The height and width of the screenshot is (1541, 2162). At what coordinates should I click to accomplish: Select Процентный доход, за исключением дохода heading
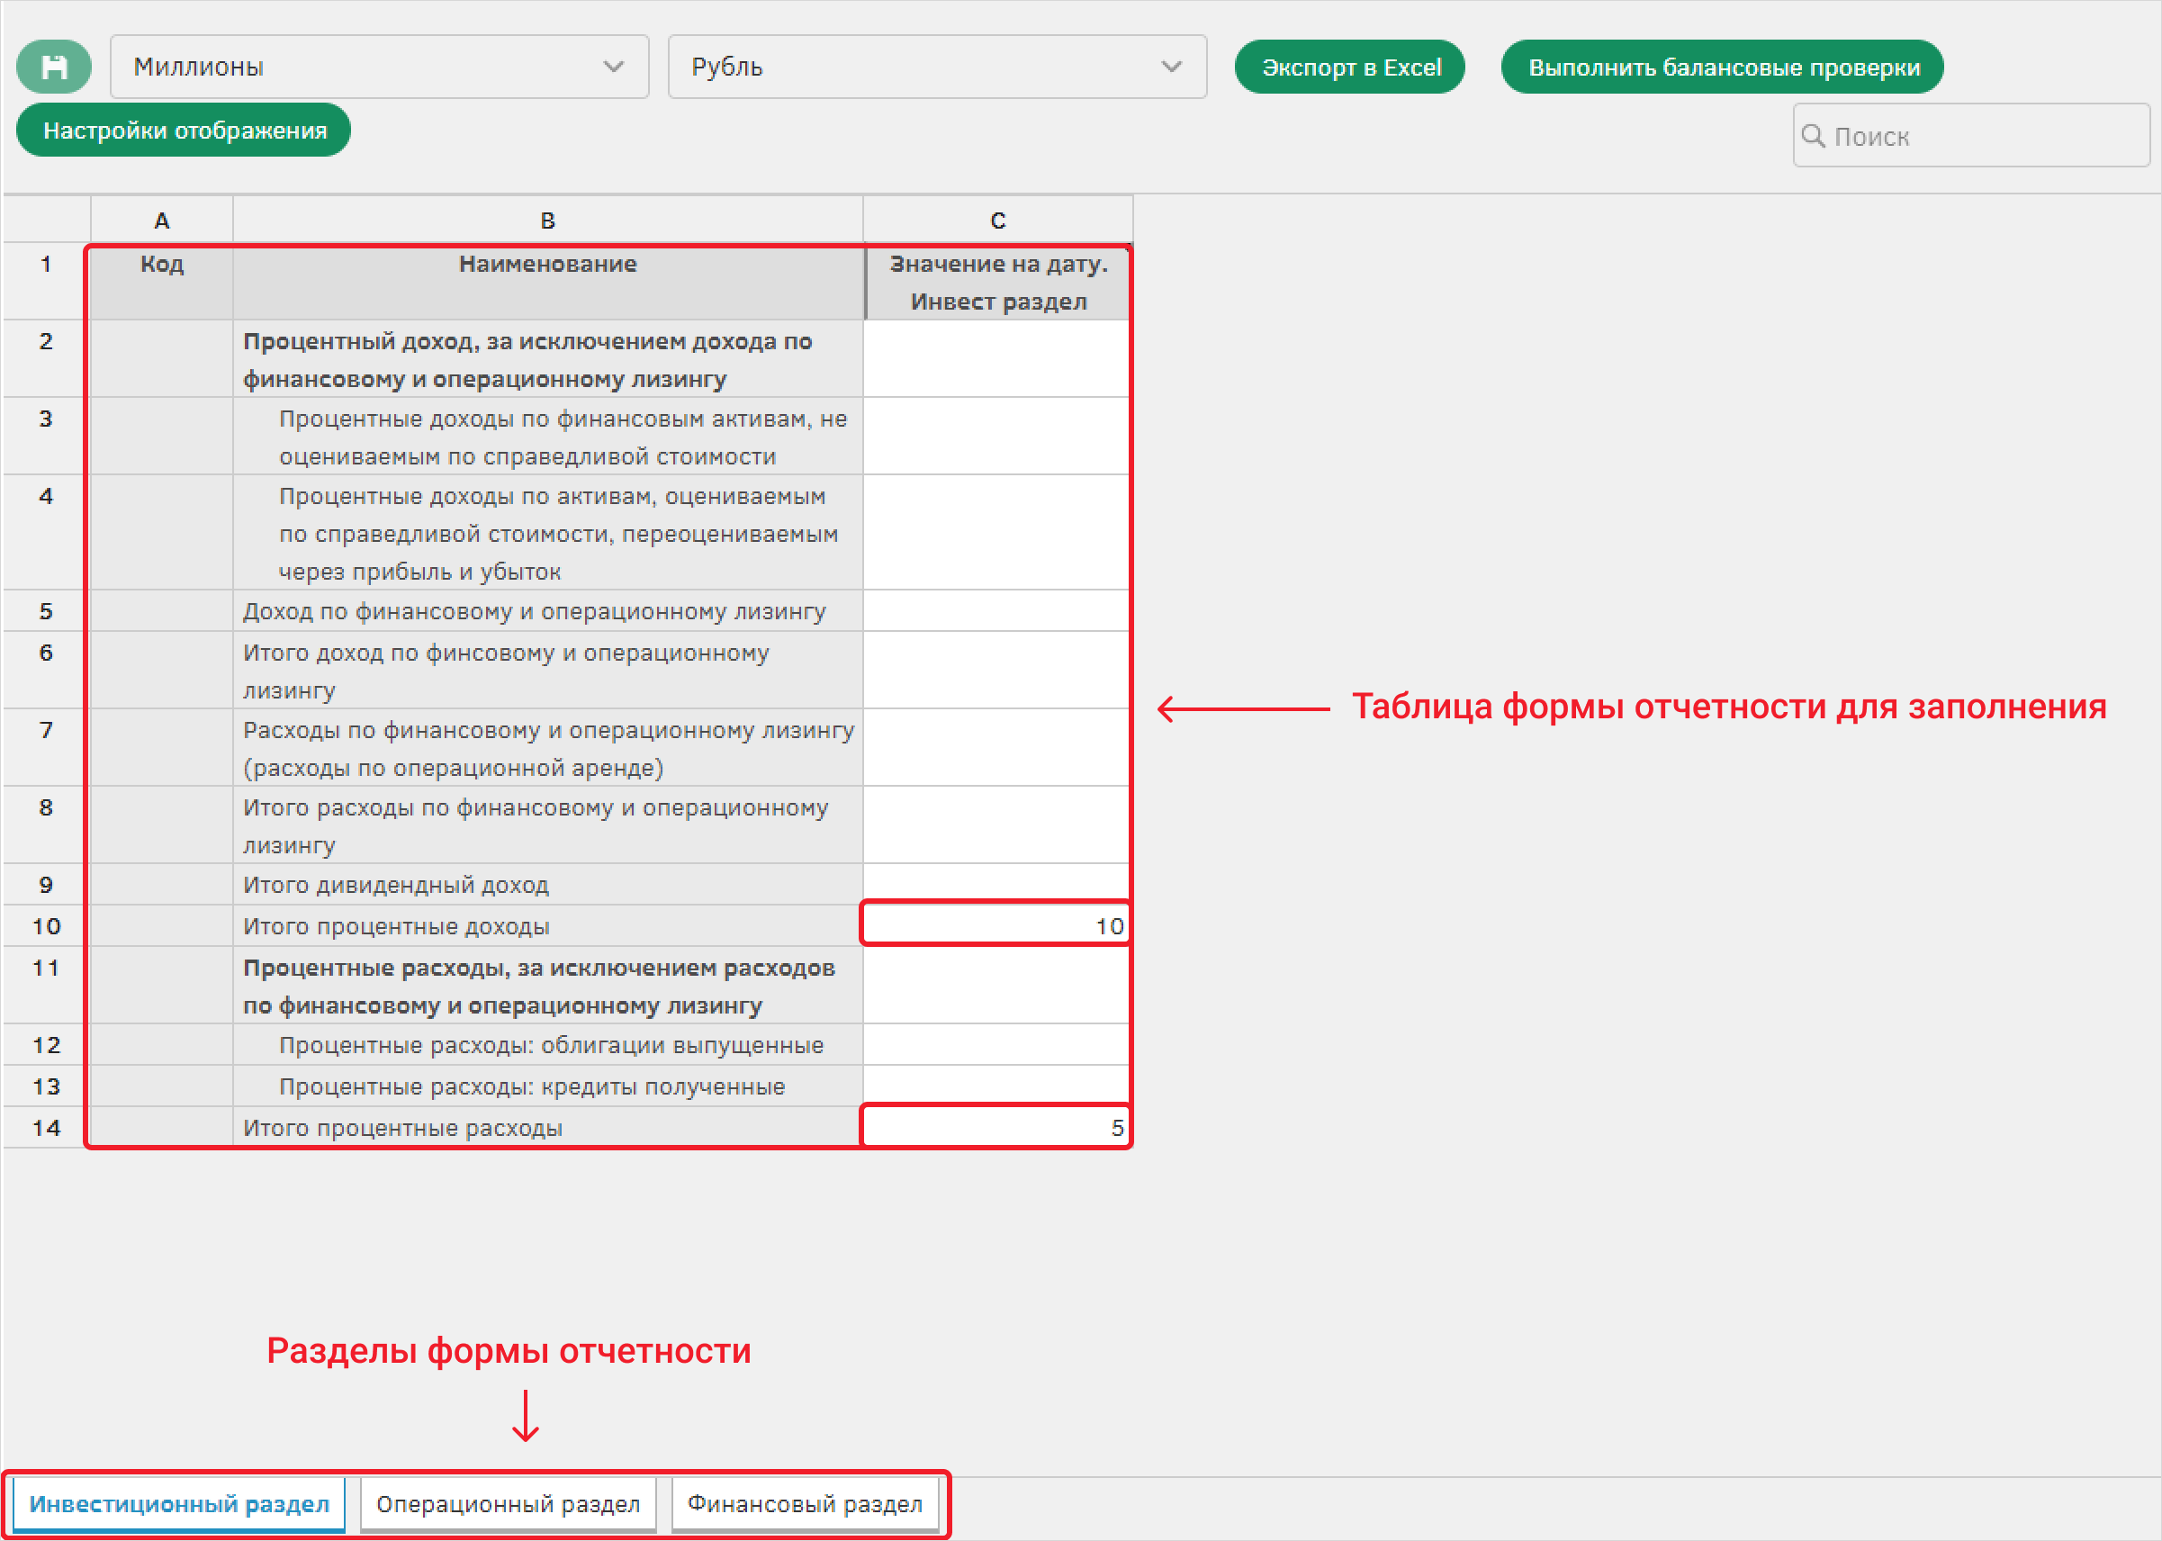click(548, 358)
